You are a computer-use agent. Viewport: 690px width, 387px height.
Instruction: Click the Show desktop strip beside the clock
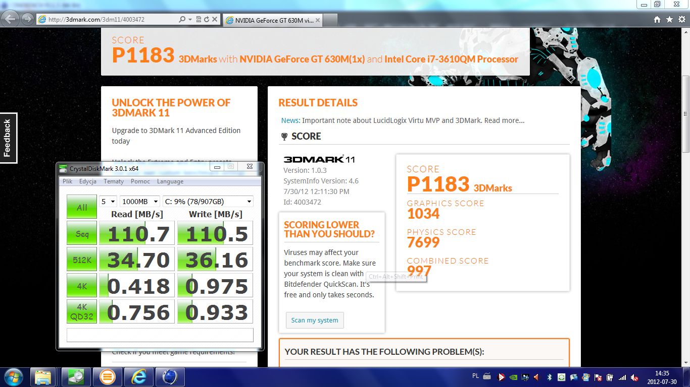(x=686, y=377)
